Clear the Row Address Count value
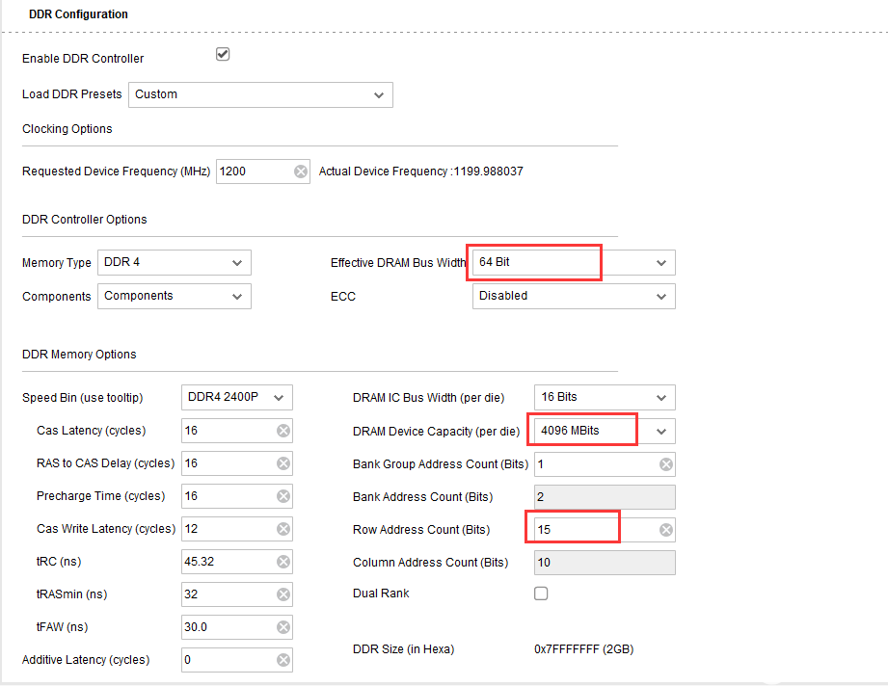Viewport: 888px width, 686px height. (x=666, y=530)
